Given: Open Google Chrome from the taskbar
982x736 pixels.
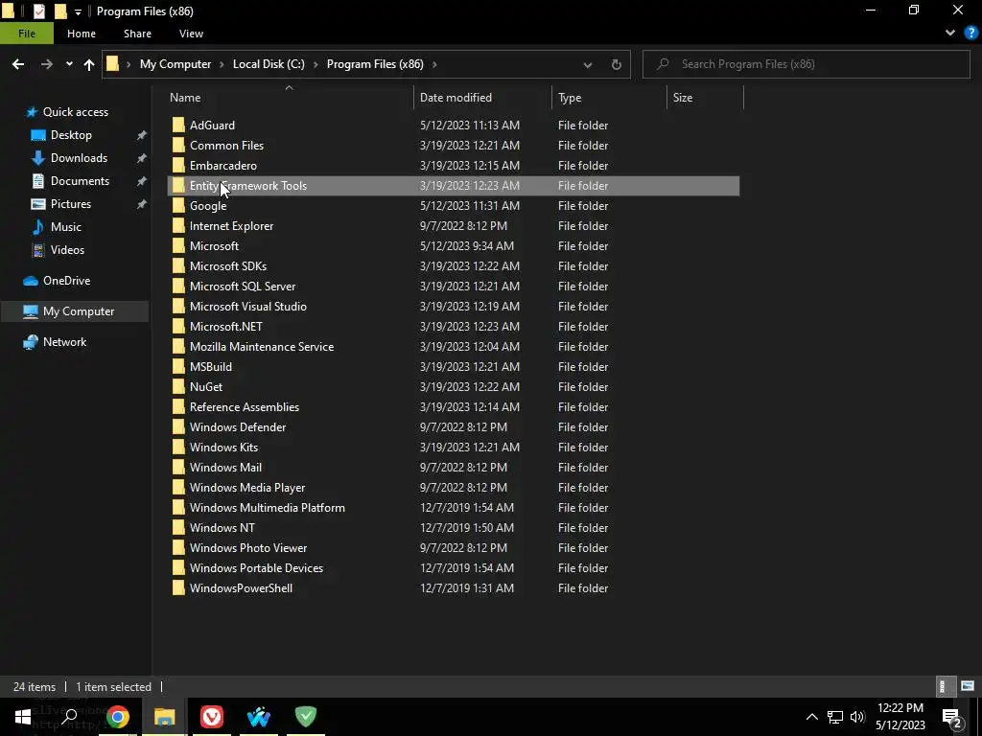Looking at the screenshot, I should tap(118, 717).
